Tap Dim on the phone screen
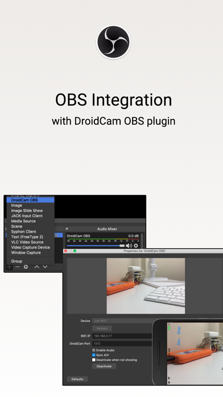 click(x=179, y=342)
